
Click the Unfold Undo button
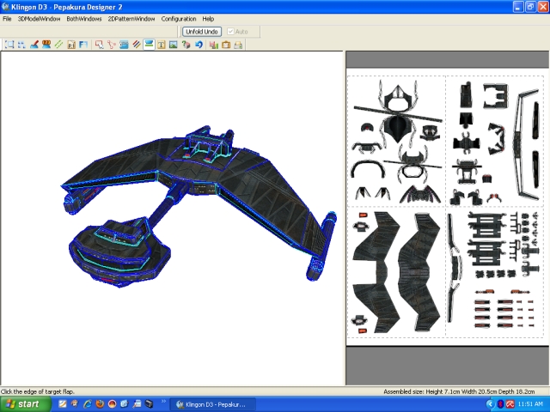pyautogui.click(x=202, y=32)
